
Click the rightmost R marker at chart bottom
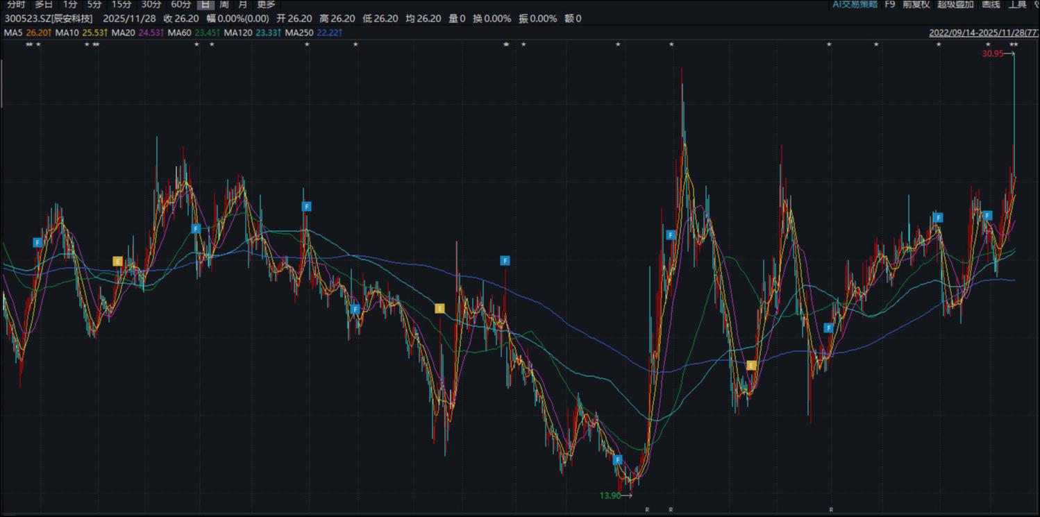[831, 510]
